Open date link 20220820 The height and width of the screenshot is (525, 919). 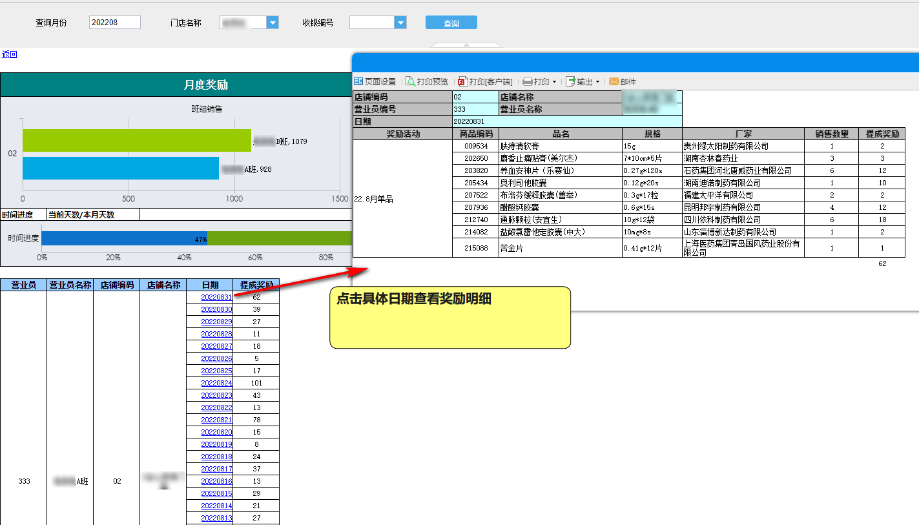pos(216,432)
